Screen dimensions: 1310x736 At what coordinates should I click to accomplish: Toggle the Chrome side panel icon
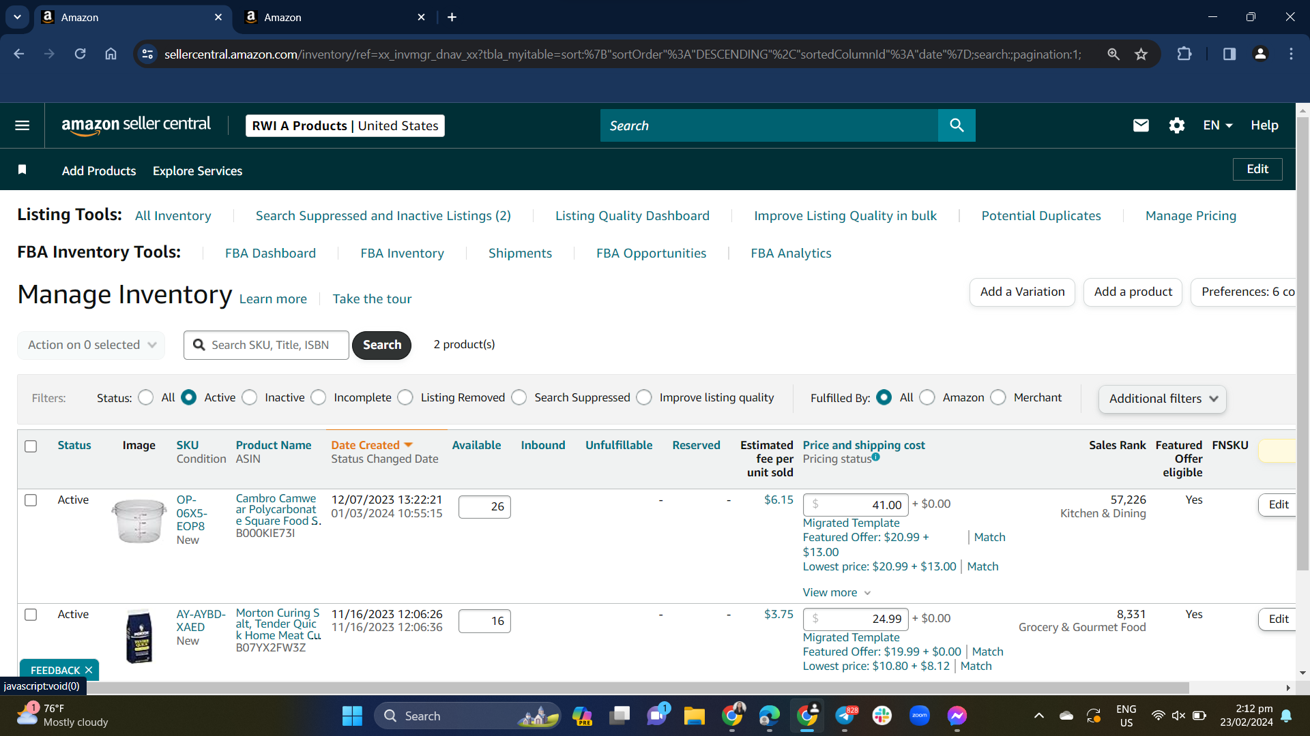tap(1229, 54)
